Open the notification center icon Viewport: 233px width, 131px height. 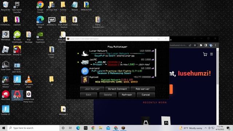coord(229,128)
